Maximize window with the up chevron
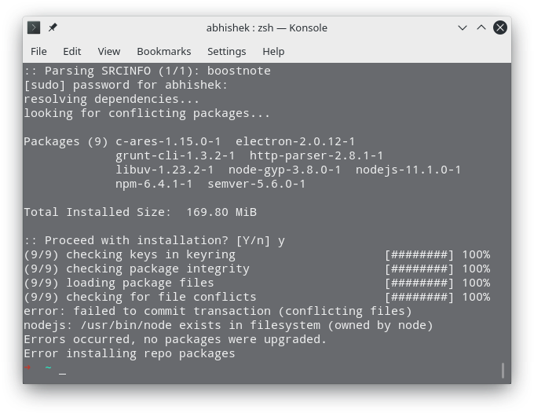The image size is (534, 413). pyautogui.click(x=481, y=27)
